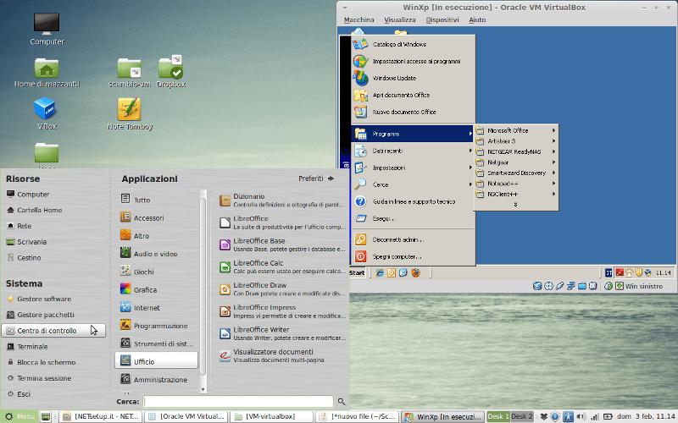
Task: Open Firefox from XP quick launch
Action: click(x=416, y=272)
